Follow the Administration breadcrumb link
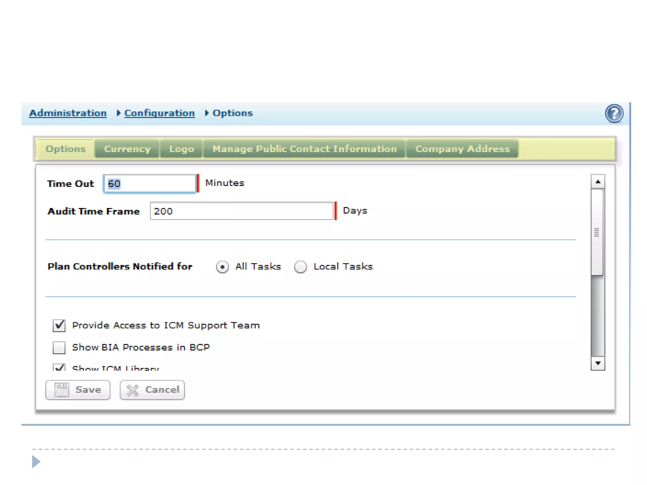The image size is (647, 485). [x=68, y=113]
